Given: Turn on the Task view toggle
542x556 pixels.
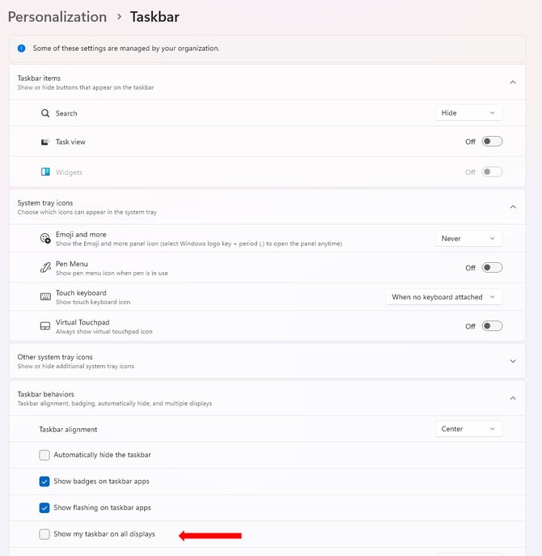Looking at the screenshot, I should click(x=492, y=142).
